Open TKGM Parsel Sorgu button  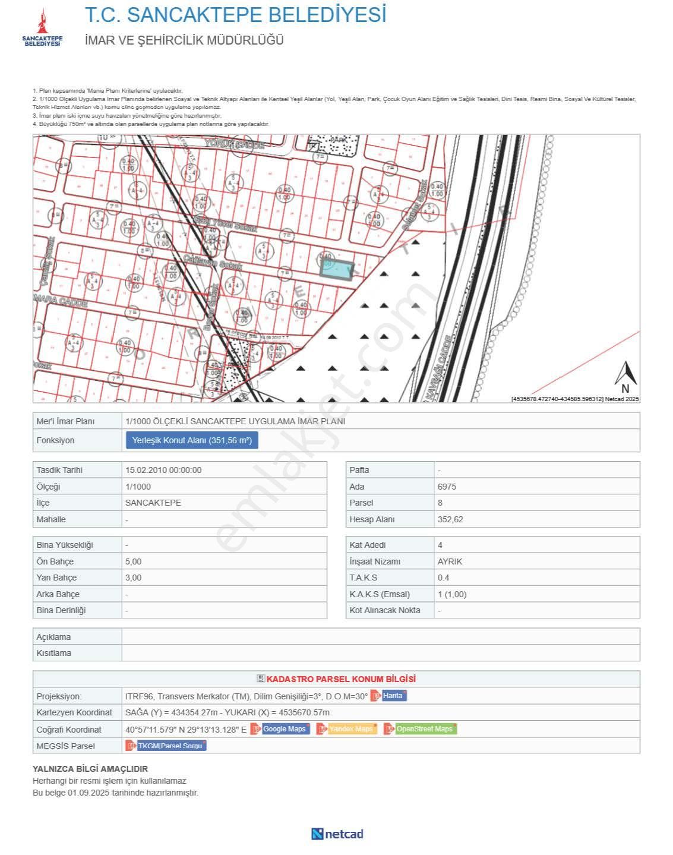tap(171, 746)
